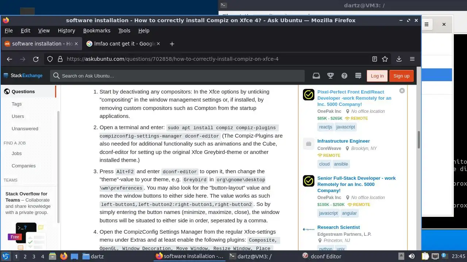Open Jobs under Find a Job

coord(16,154)
